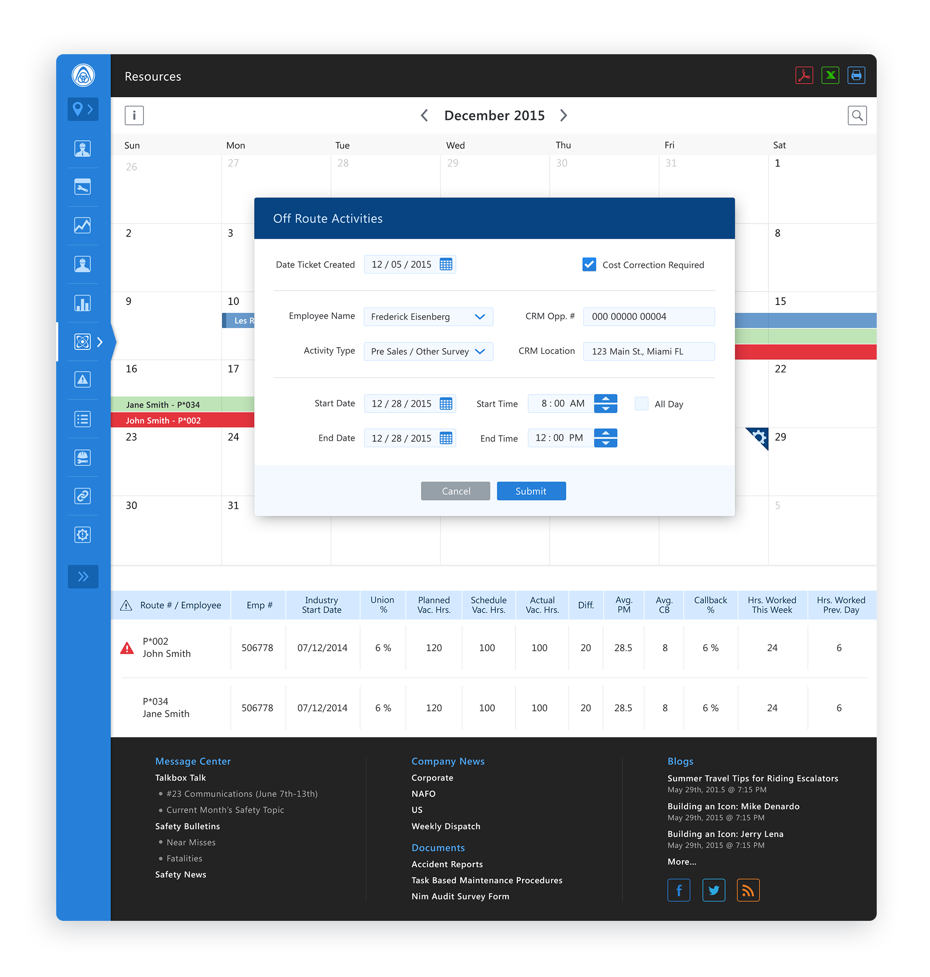Open calendar search magnifier icon
Viewport: 930px width, 977px height.
click(x=857, y=115)
